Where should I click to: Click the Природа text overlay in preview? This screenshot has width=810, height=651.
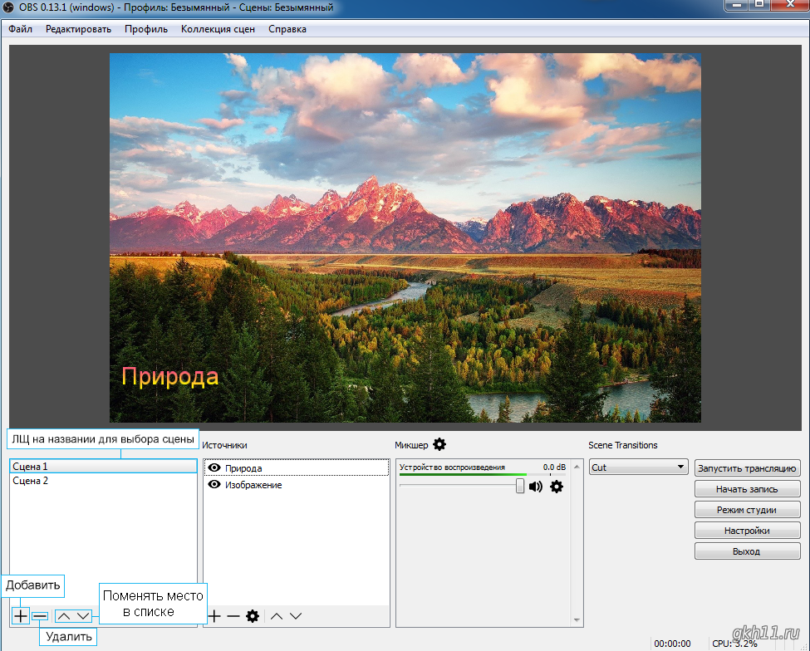tap(170, 377)
